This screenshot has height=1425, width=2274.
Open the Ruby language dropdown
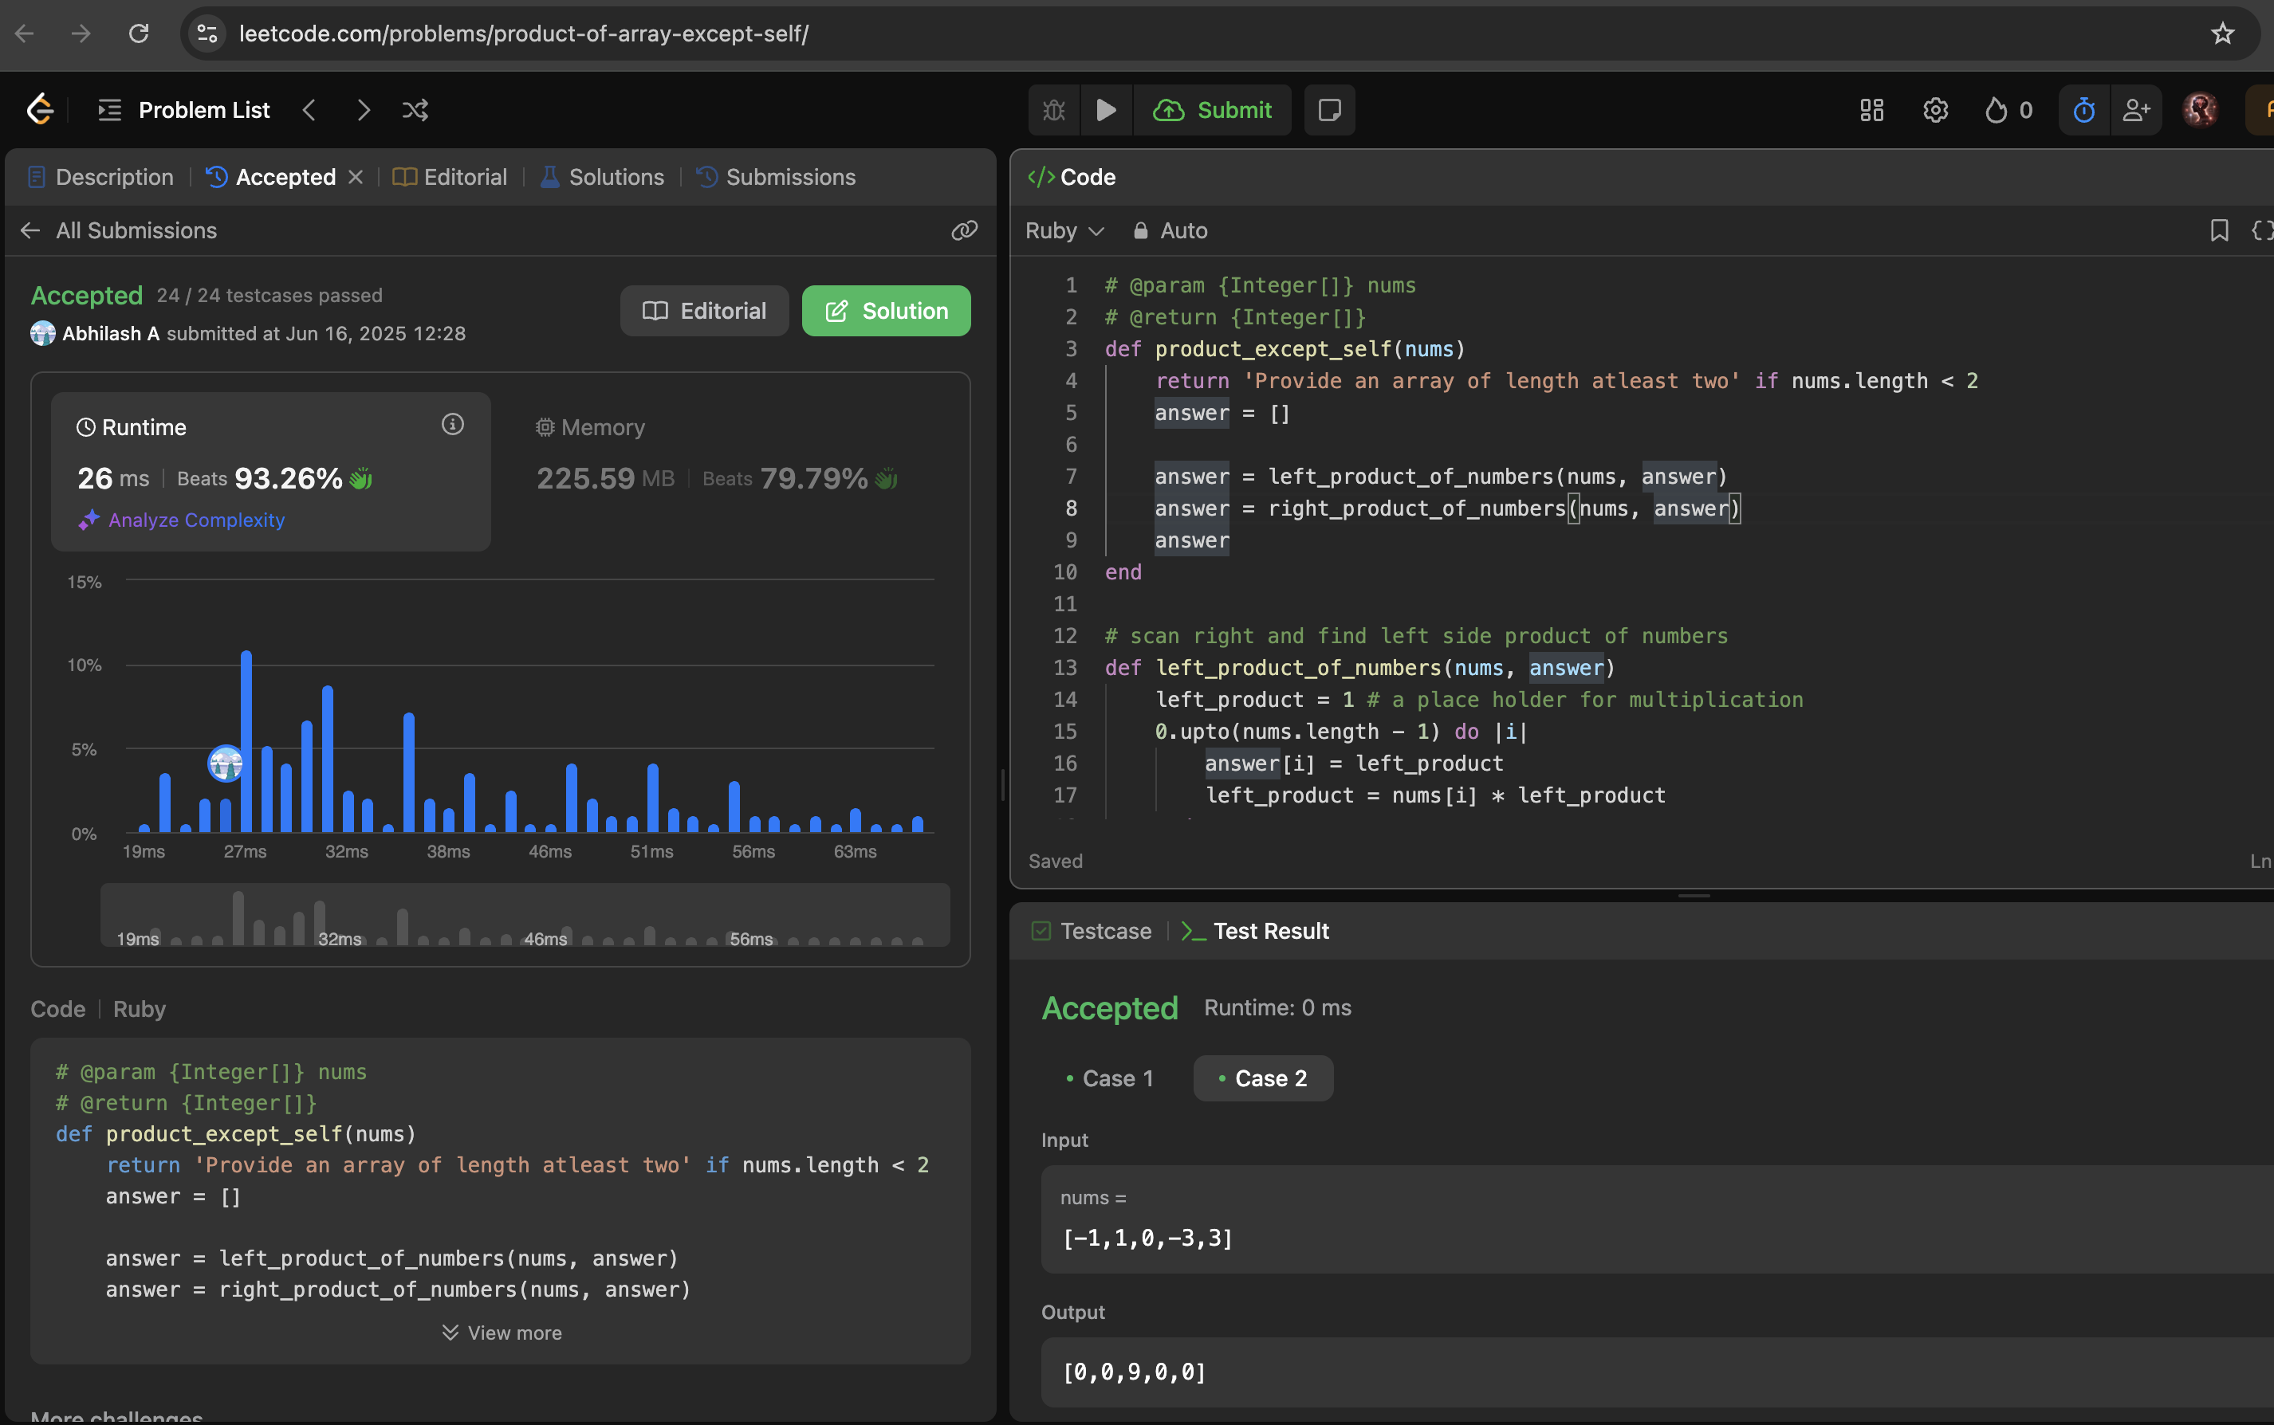click(x=1064, y=230)
